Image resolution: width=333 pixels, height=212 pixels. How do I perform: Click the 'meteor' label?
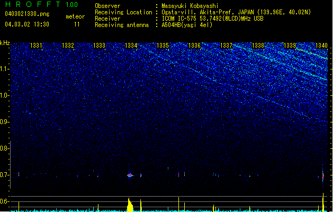[75, 16]
